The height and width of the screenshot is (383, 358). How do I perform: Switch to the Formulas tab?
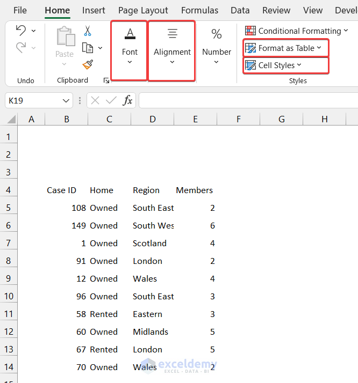tap(199, 11)
